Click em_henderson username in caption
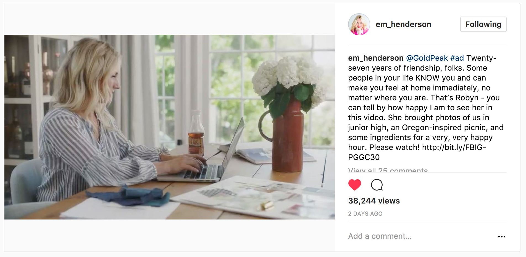The width and height of the screenshot is (526, 257). (x=376, y=58)
